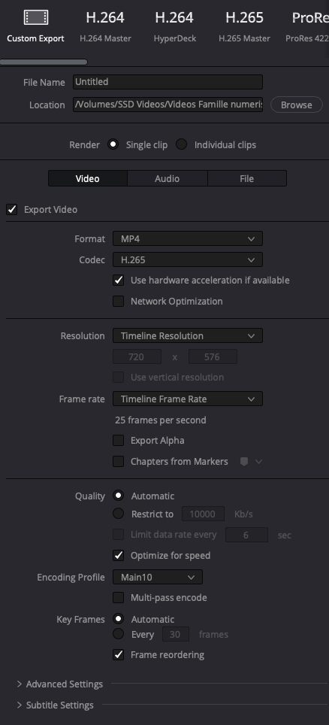Toggle Use vertical resolution checkbox
The height and width of the screenshot is (725, 329).
click(x=119, y=378)
